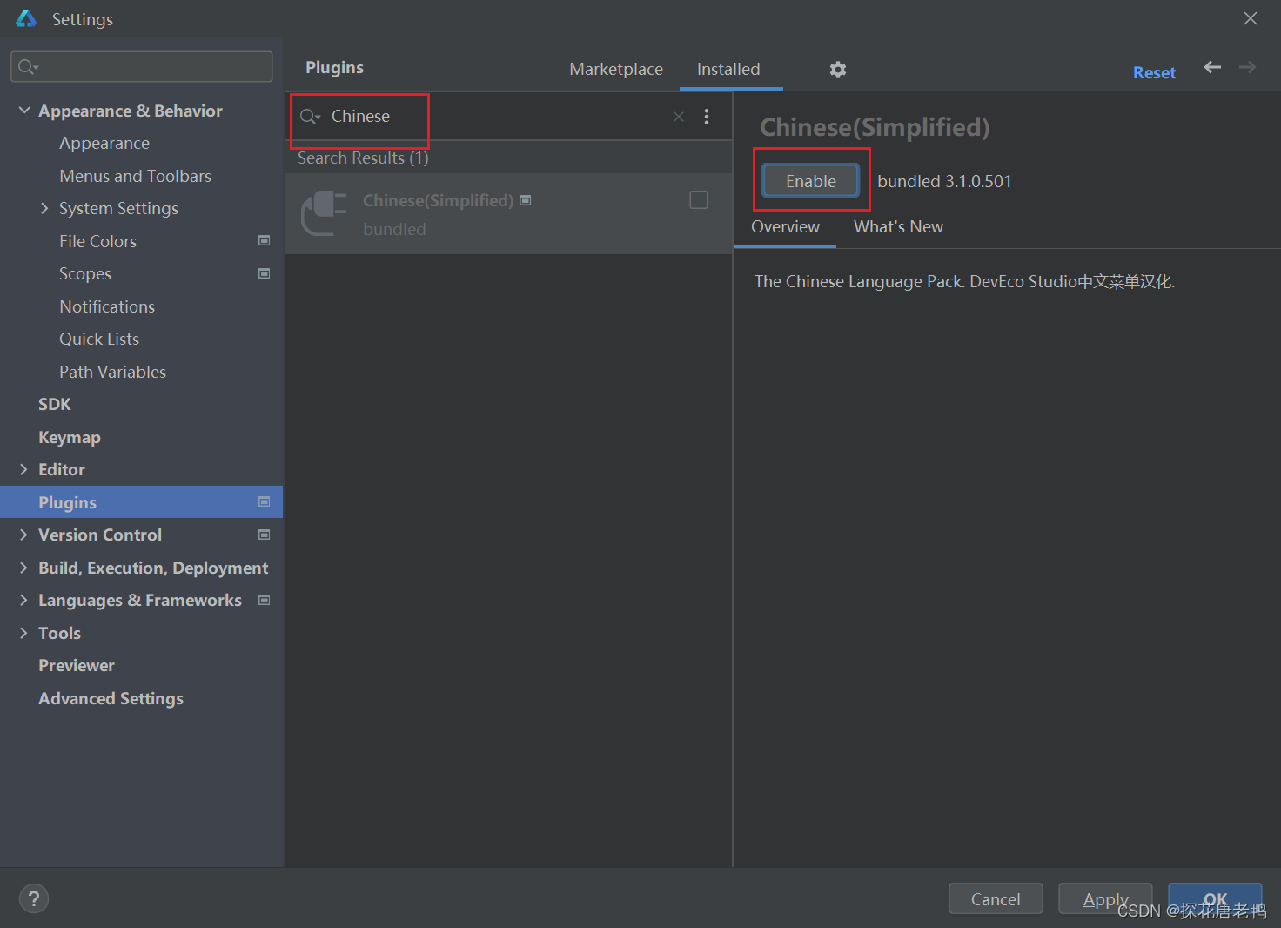Screen dimensions: 1281x928
Task: Clear the Chinese plugin search text
Action: coord(679,117)
